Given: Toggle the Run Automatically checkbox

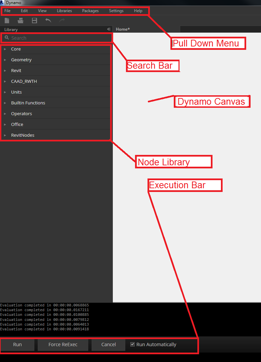Looking at the screenshot, I should 132,344.
